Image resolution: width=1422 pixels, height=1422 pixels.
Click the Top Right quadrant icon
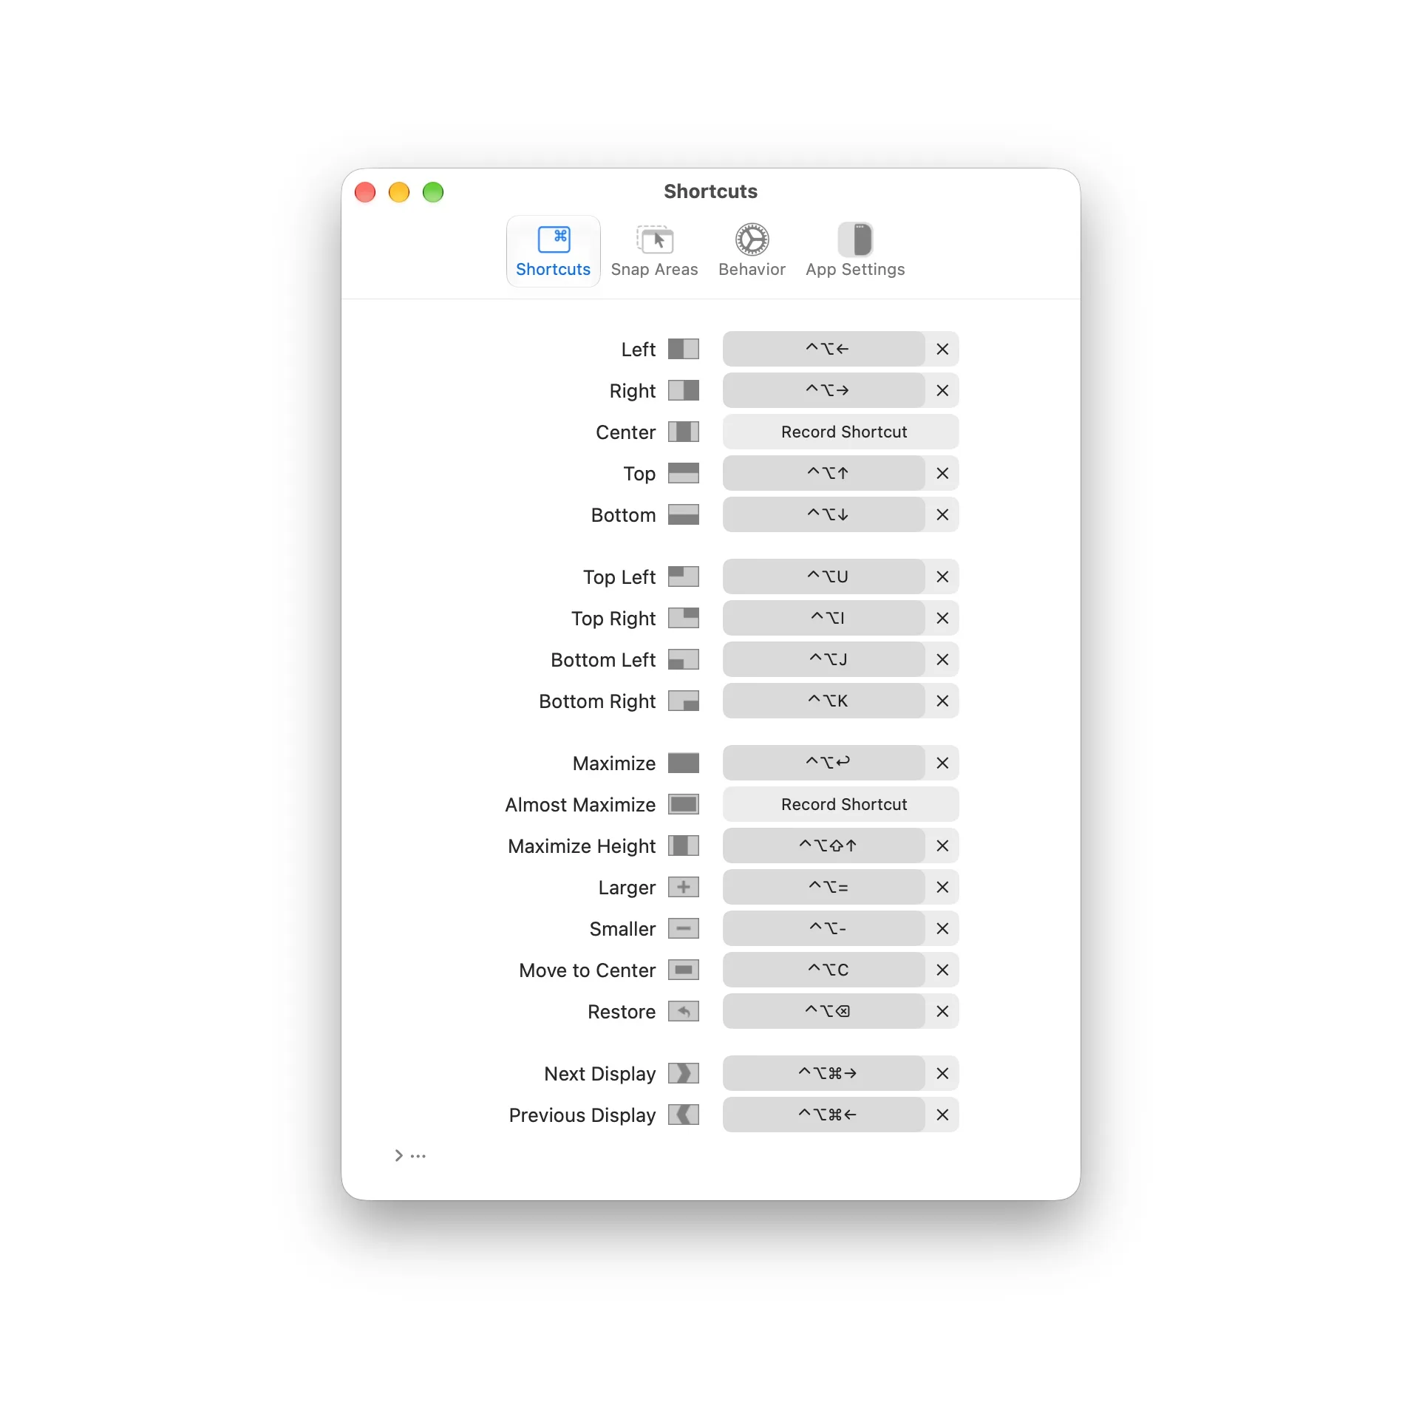click(x=684, y=618)
